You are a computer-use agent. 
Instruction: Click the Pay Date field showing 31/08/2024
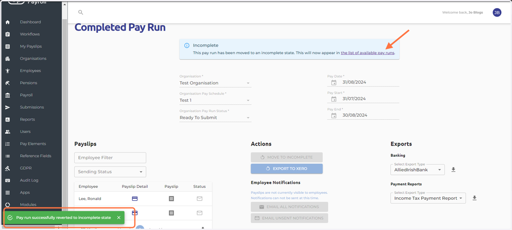(x=364, y=82)
